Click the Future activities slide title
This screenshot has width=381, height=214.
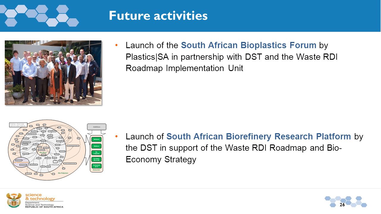click(x=158, y=15)
